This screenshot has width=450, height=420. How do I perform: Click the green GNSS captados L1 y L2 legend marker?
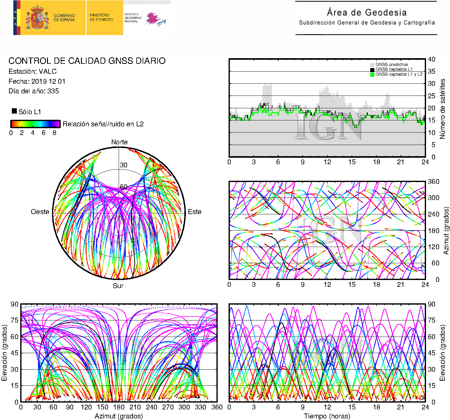tap(372, 75)
